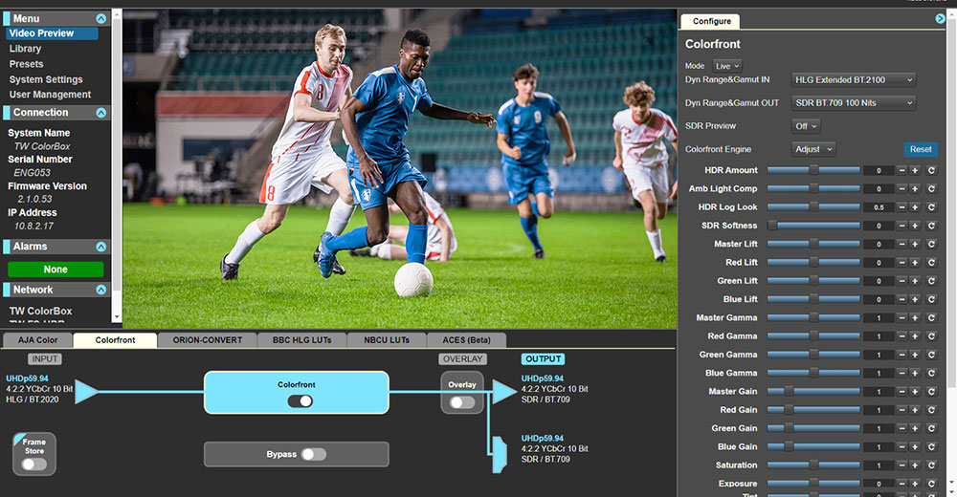Increase Exposure with plus button
This screenshot has height=497, width=957.
pyautogui.click(x=914, y=484)
